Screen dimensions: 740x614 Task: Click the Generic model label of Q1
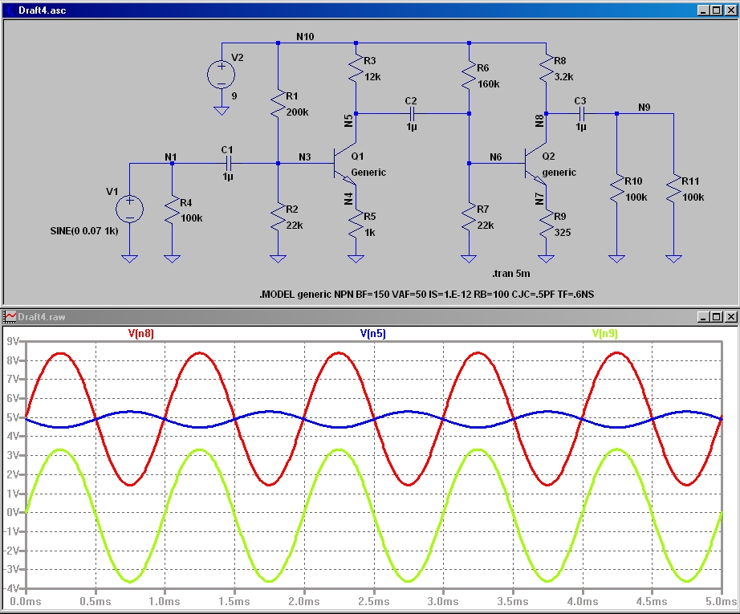tap(368, 173)
